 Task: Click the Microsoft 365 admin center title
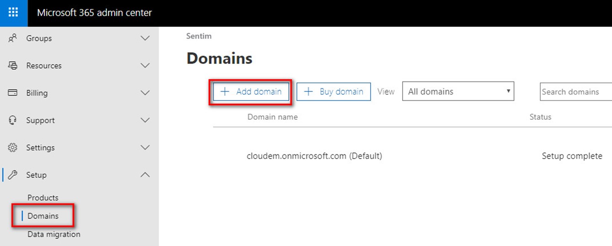(95, 13)
